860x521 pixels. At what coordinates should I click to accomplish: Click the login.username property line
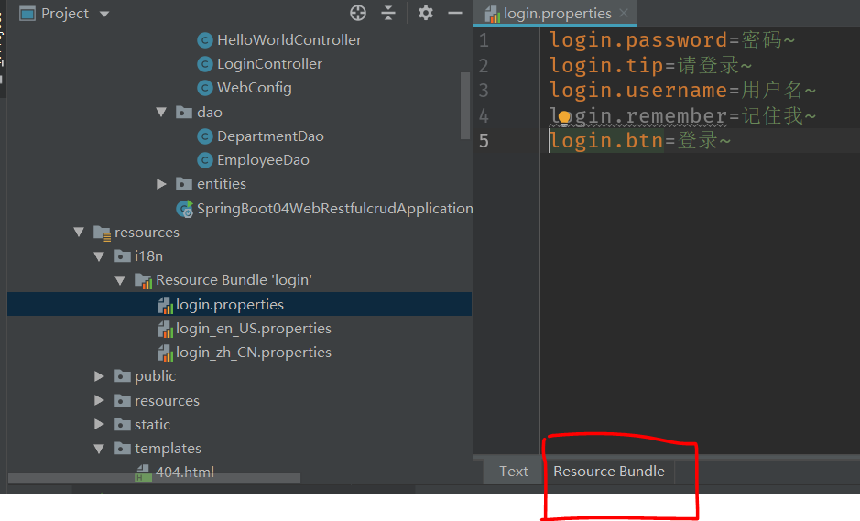pyautogui.click(x=682, y=90)
